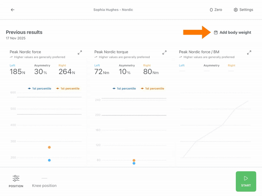Select the blue data point in force chart
Image resolution: width=262 pixels, height=196 pixels.
pos(49,160)
